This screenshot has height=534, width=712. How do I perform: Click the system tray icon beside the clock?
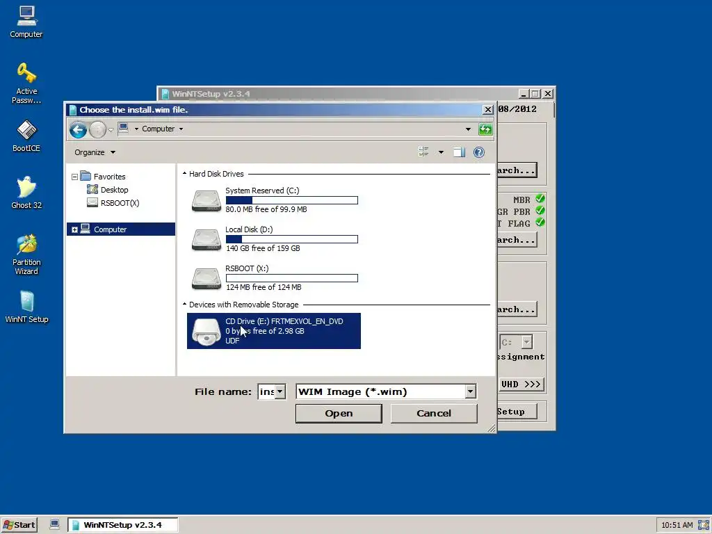(x=703, y=525)
